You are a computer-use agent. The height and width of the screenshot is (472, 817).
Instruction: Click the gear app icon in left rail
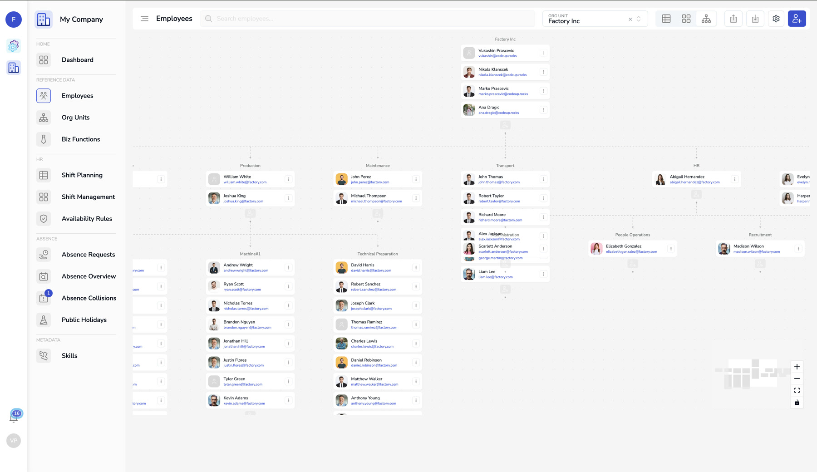14,46
